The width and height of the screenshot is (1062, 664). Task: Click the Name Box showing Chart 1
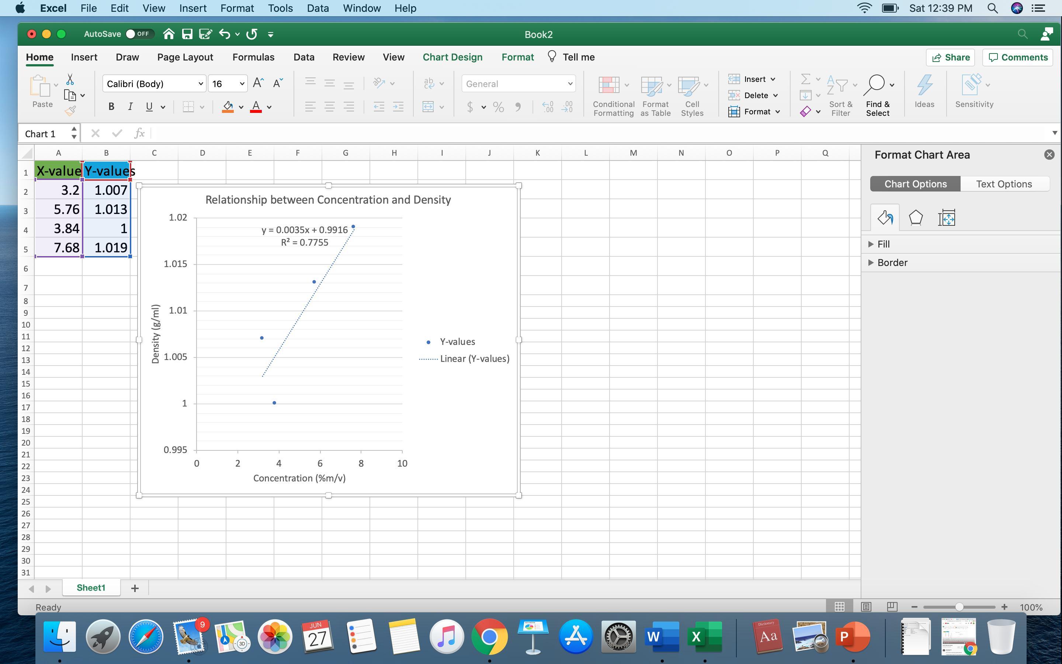[44, 134]
